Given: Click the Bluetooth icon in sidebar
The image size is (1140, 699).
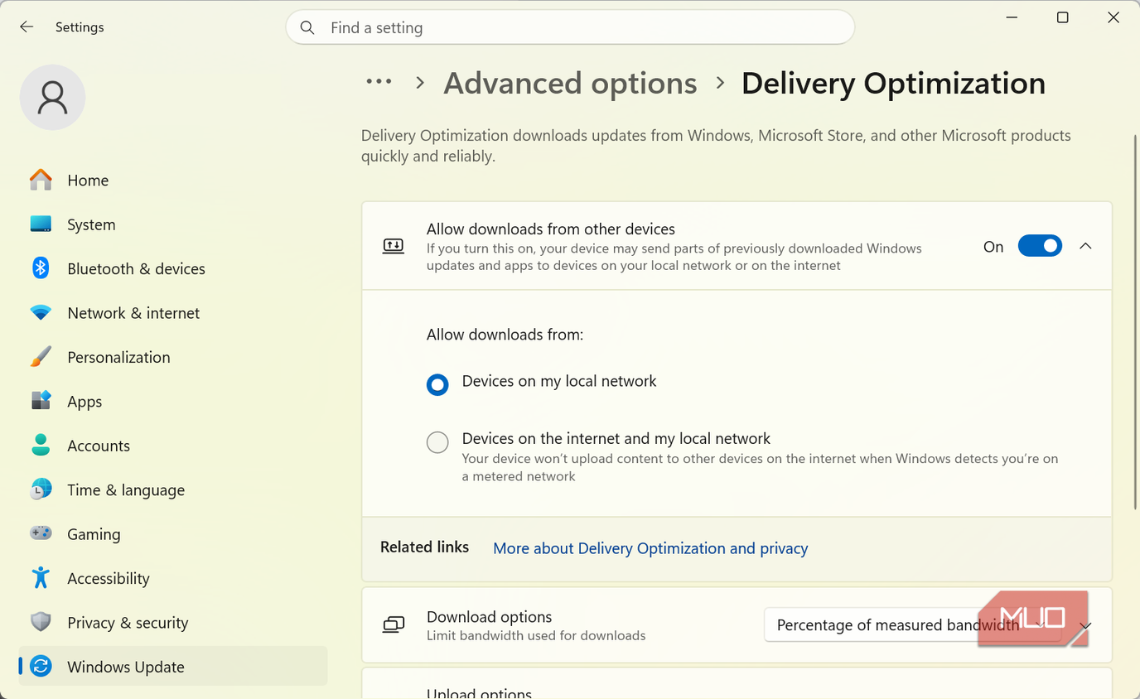Looking at the screenshot, I should pyautogui.click(x=41, y=268).
